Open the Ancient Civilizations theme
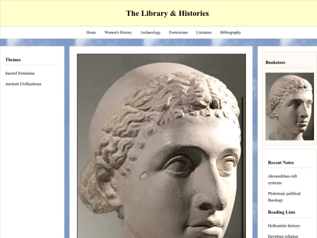 (23, 84)
